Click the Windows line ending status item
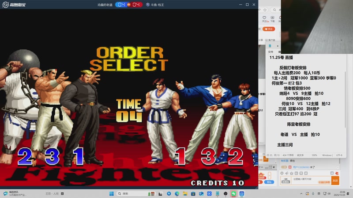The image size is (353, 198). [327, 155]
